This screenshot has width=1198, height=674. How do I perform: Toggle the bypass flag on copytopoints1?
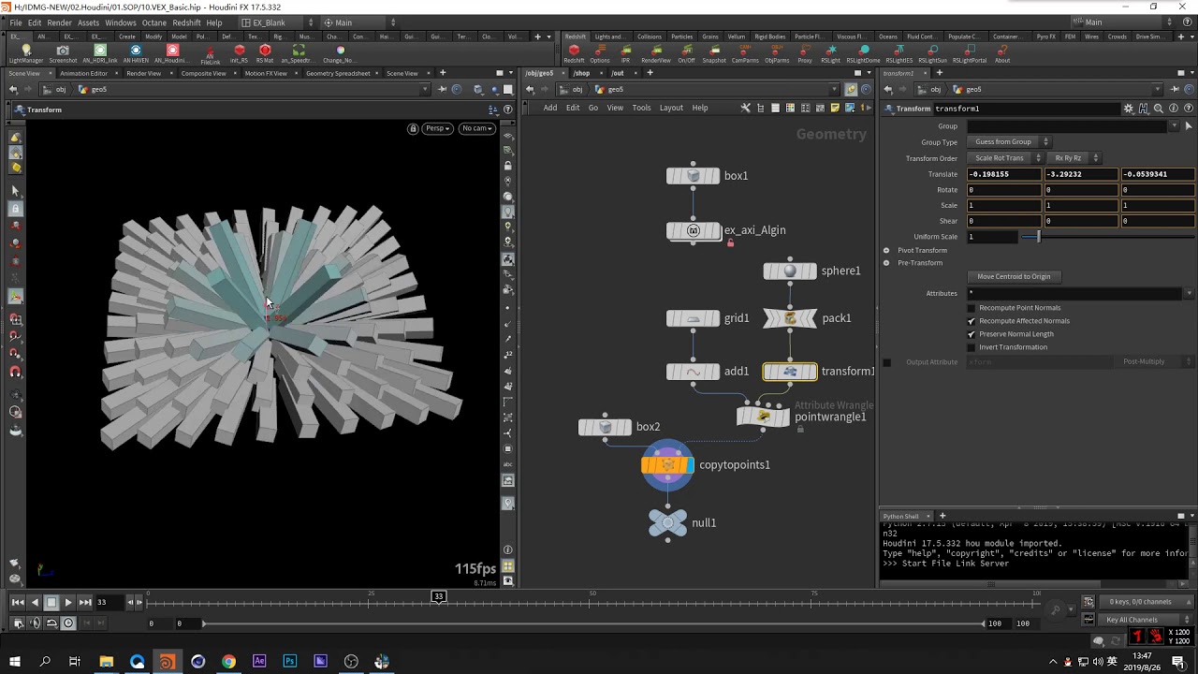[x=653, y=464]
